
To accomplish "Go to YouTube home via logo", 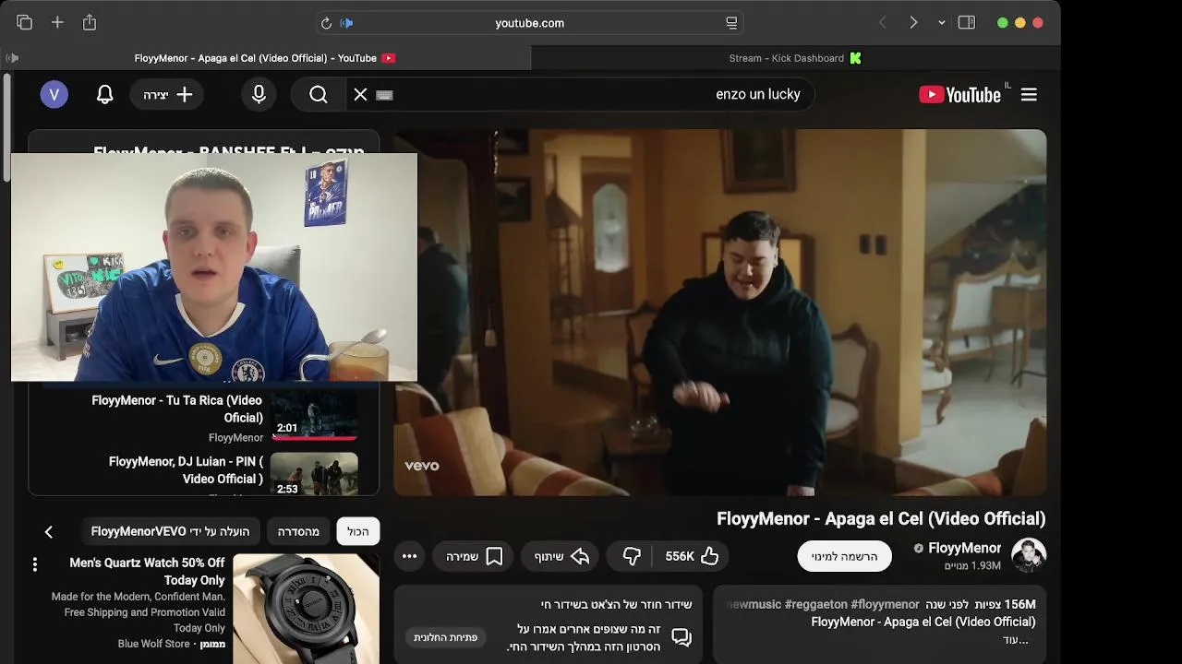I will pos(960,94).
